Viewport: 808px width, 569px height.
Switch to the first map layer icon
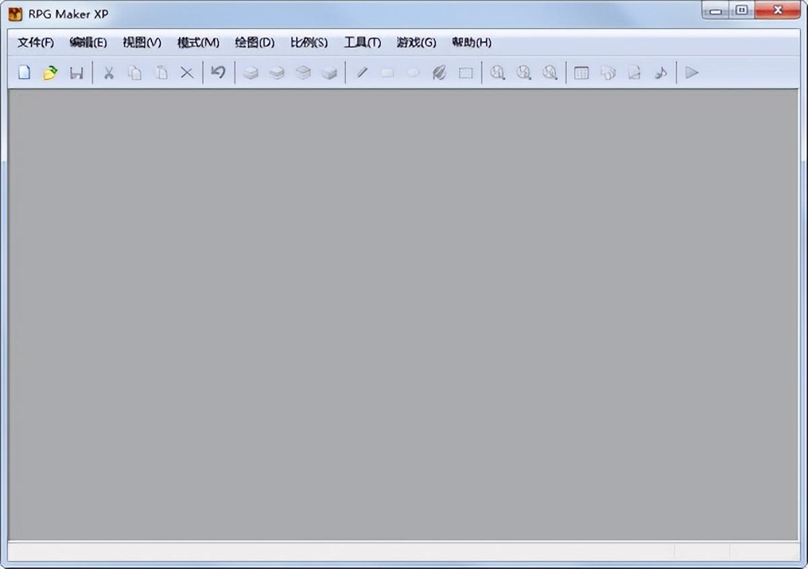pos(250,73)
